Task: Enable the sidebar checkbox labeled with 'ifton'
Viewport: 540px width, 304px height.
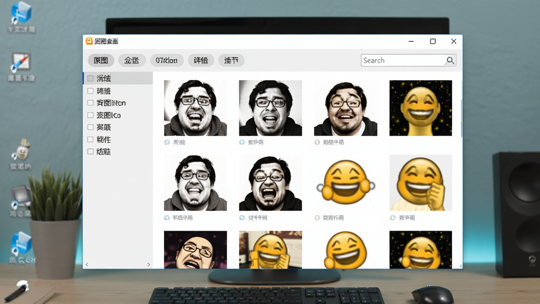Action: [90, 103]
